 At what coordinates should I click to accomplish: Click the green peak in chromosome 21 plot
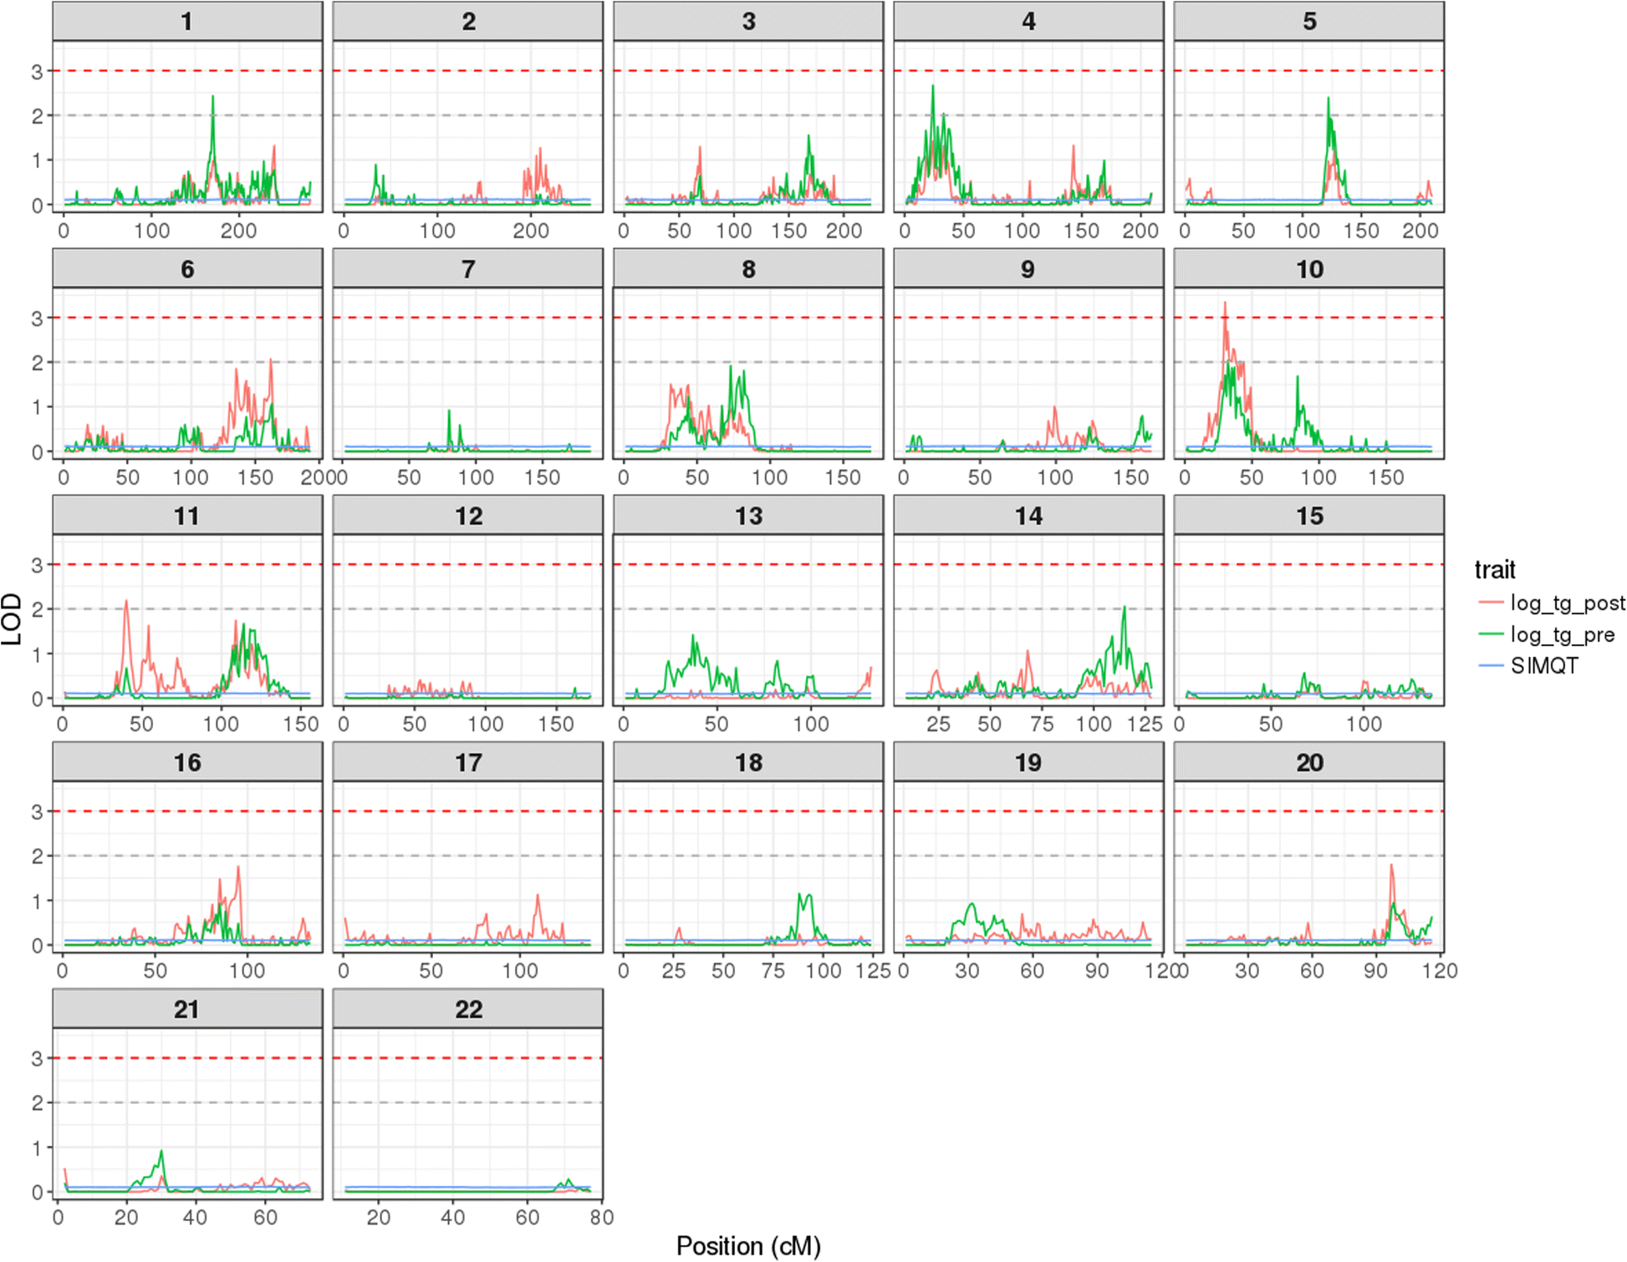pos(161,1152)
